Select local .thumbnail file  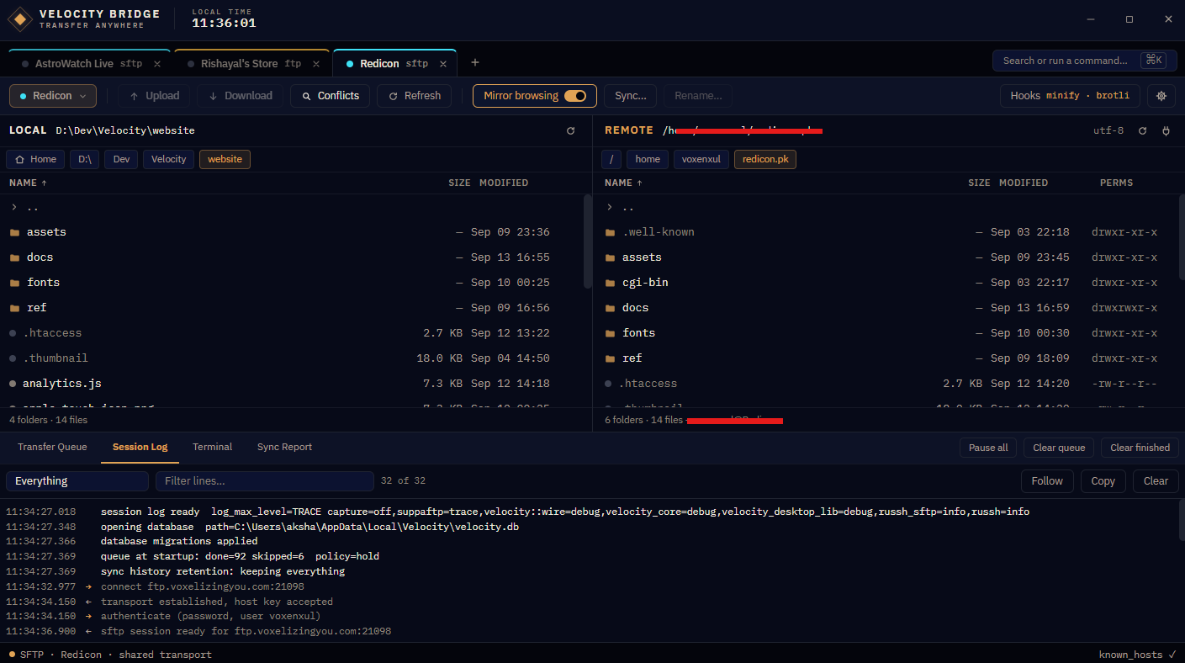click(x=293, y=358)
